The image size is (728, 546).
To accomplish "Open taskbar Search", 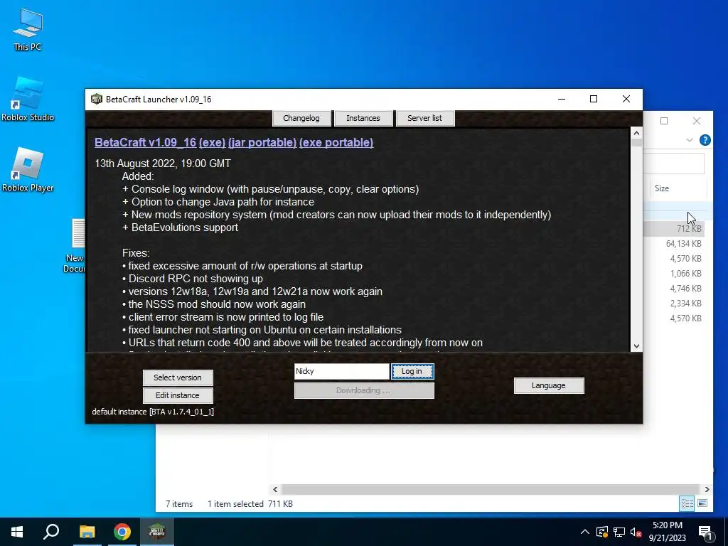I will click(x=51, y=532).
